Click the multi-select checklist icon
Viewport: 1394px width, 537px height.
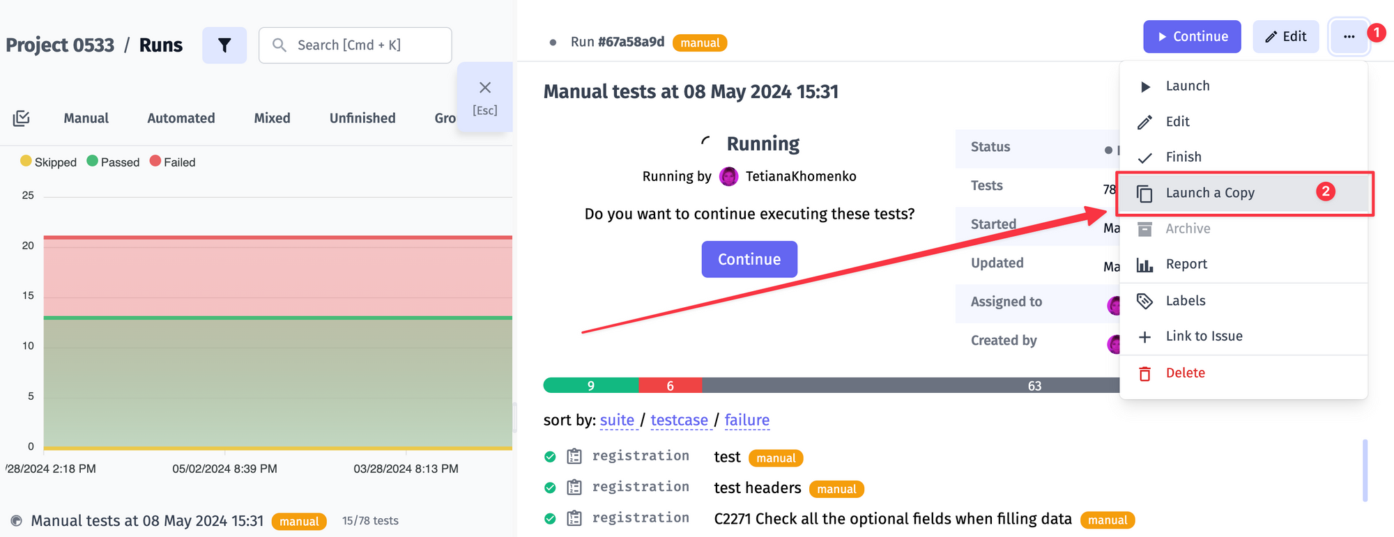pyautogui.click(x=22, y=118)
